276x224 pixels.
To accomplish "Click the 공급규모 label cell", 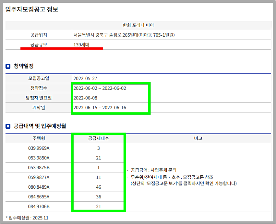I will (39, 44).
